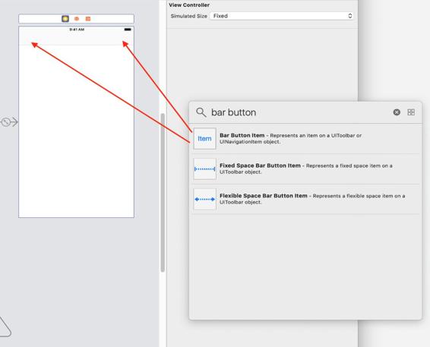Open the Simulated Size dropdown
The image size is (430, 347).
282,16
